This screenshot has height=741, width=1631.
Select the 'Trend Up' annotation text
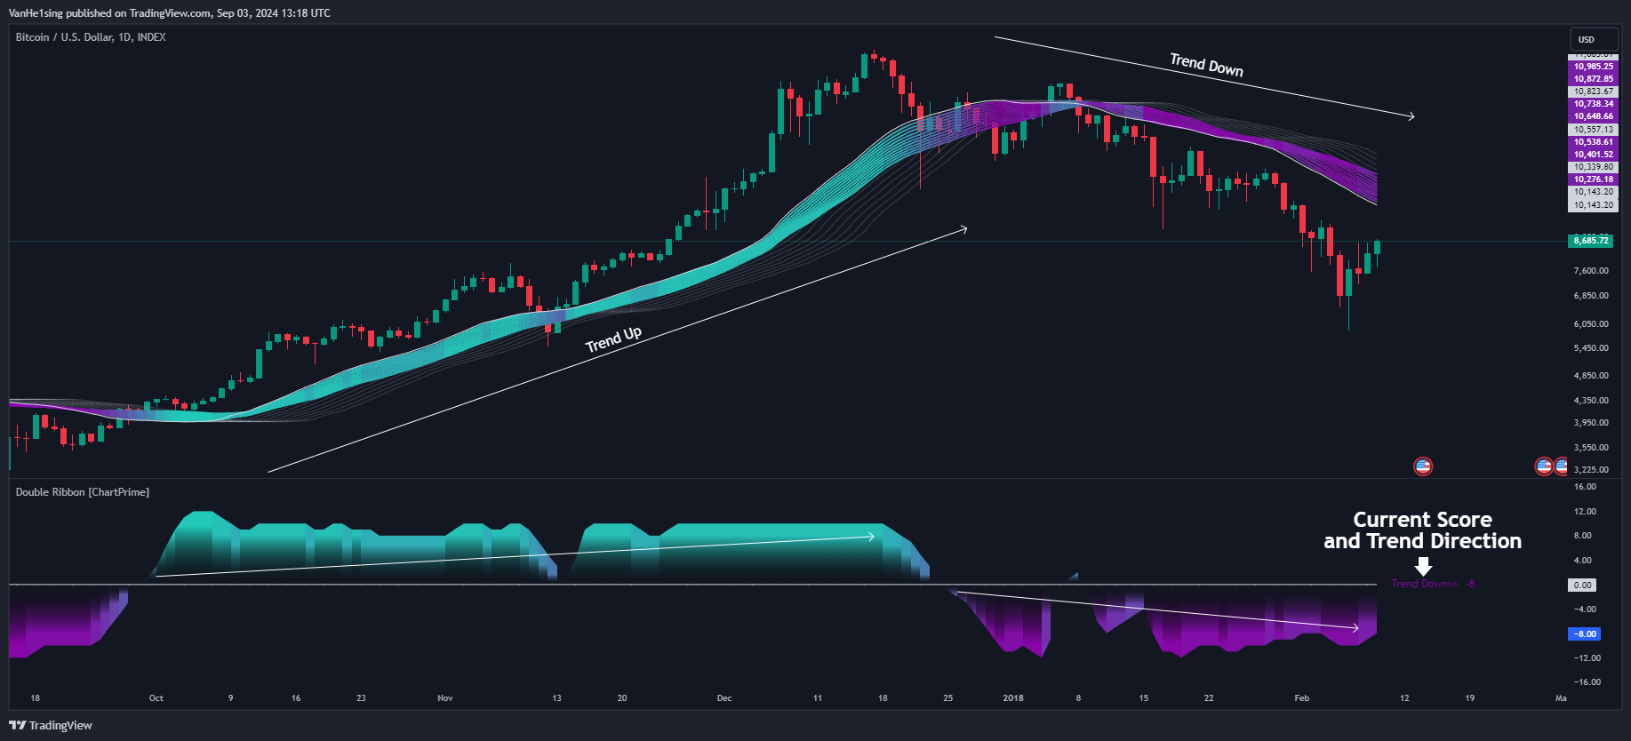613,339
